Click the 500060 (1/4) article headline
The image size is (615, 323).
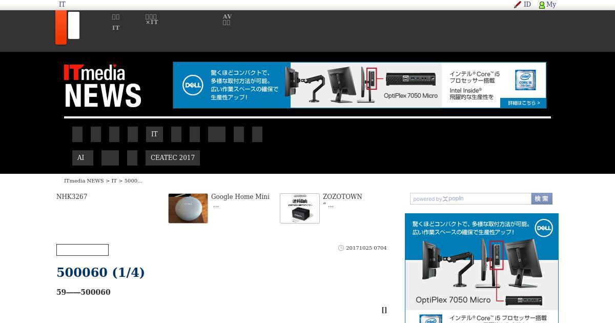click(100, 272)
